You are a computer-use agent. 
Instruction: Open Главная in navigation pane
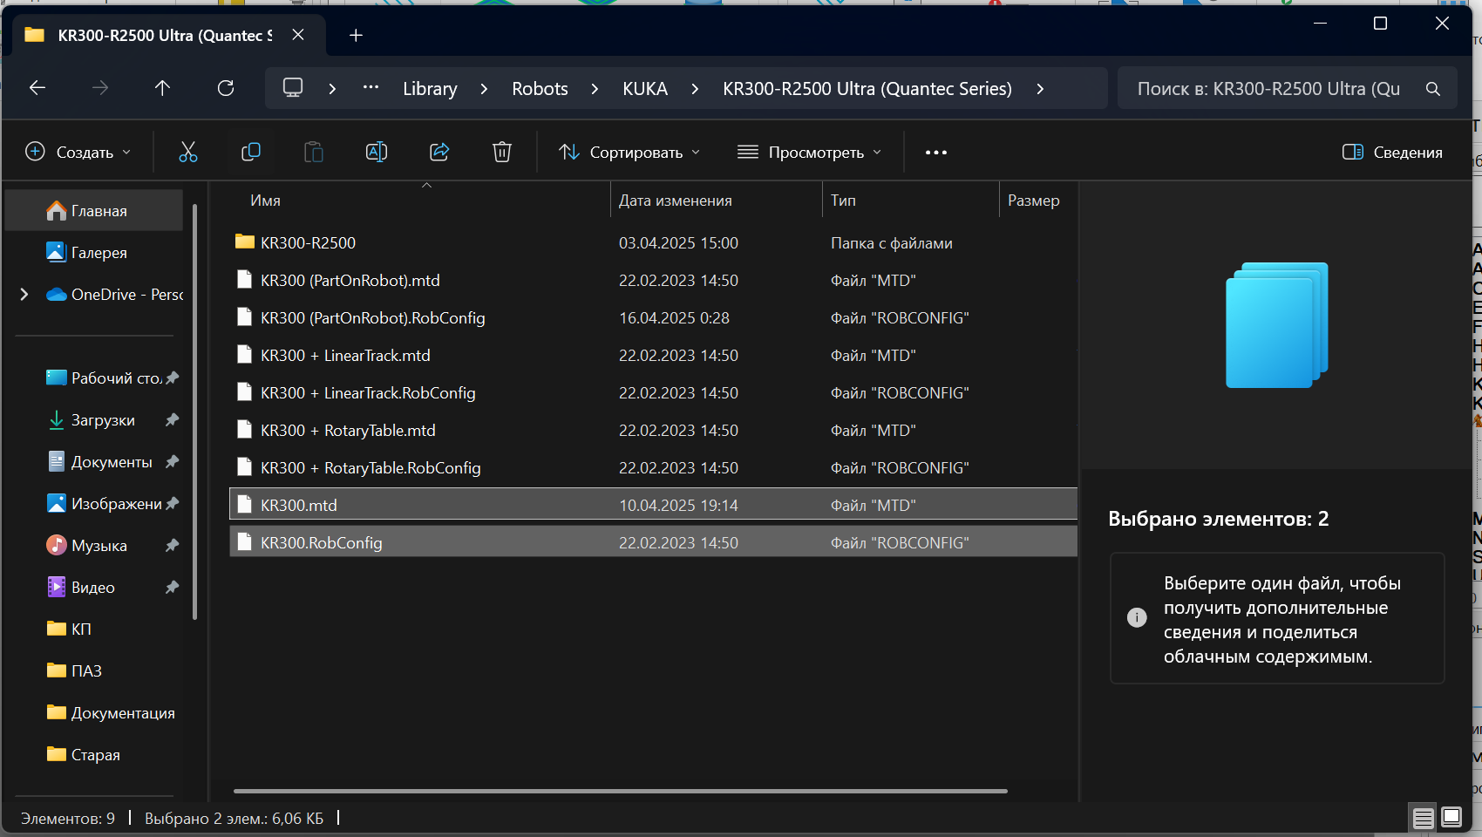pos(94,211)
